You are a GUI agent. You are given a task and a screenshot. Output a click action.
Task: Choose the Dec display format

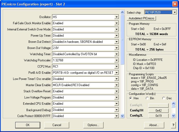(x=164, y=98)
